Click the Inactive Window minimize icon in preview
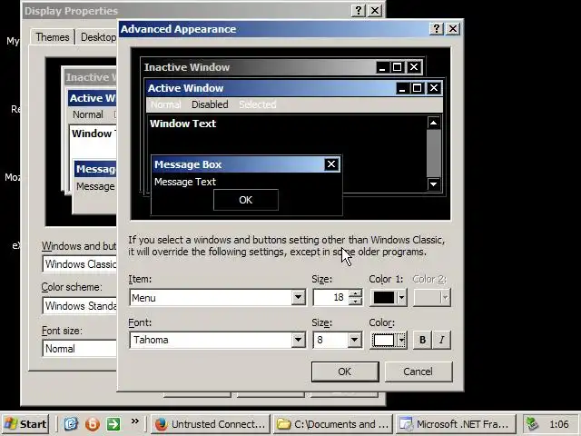This screenshot has width=581, height=436. [x=382, y=67]
